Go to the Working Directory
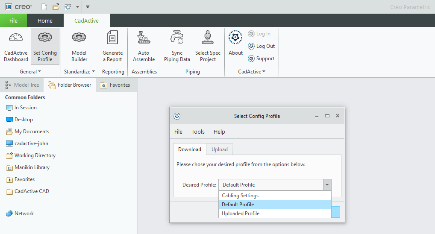435x234 pixels. click(30, 155)
